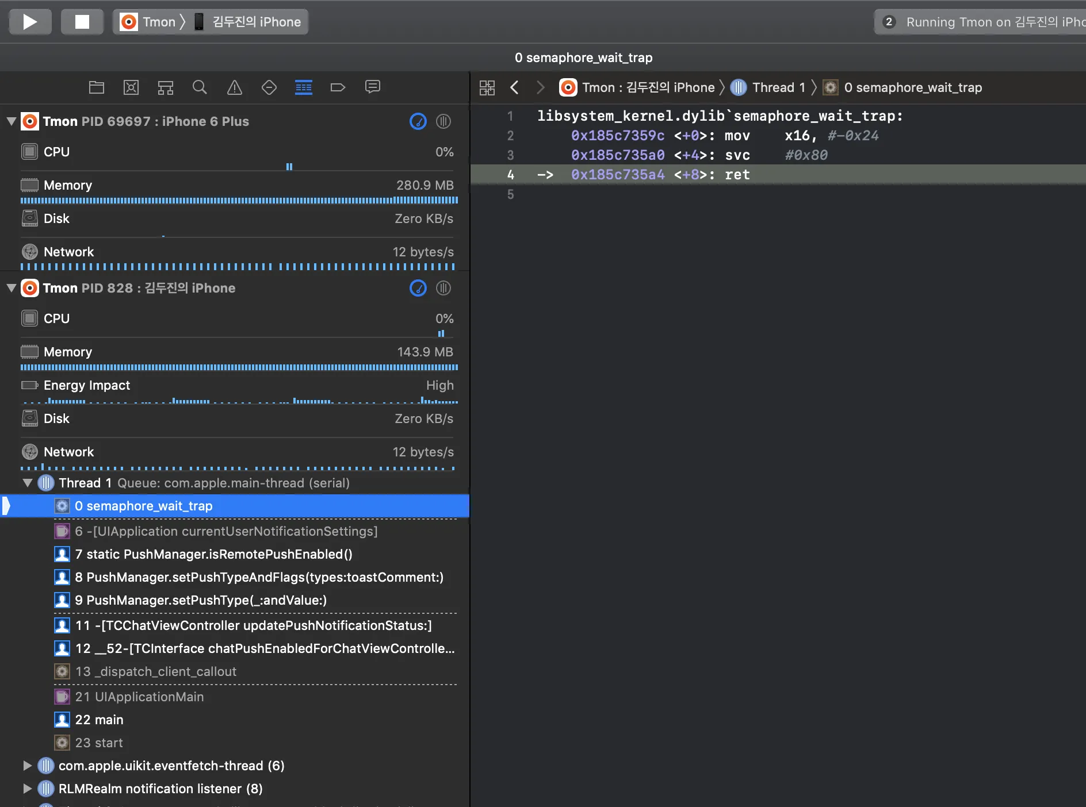
Task: Expand com.apple.uikit.eventfetch-thread
Action: coord(27,766)
